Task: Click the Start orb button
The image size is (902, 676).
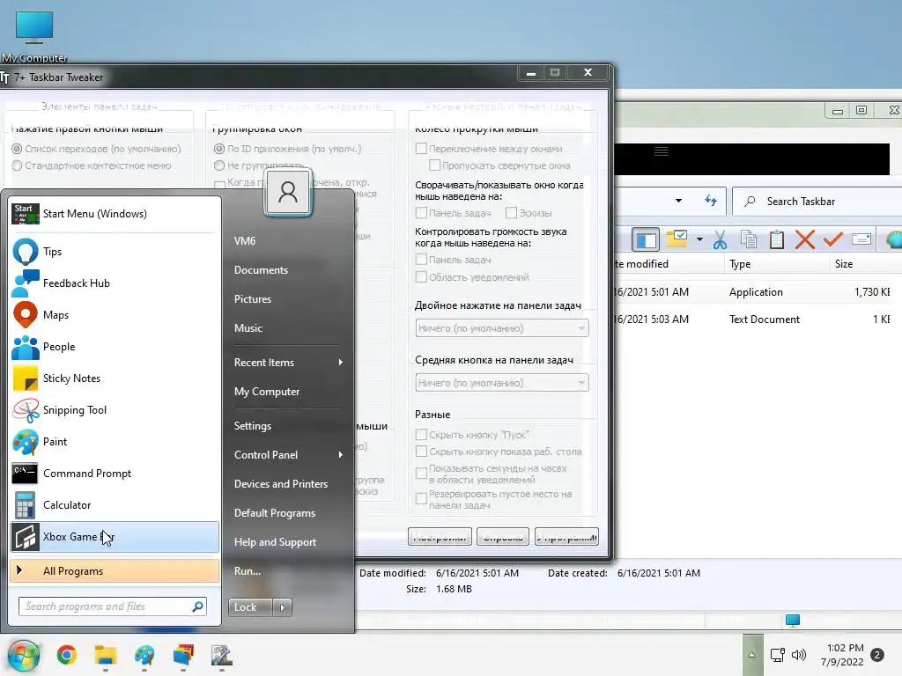Action: (x=24, y=655)
